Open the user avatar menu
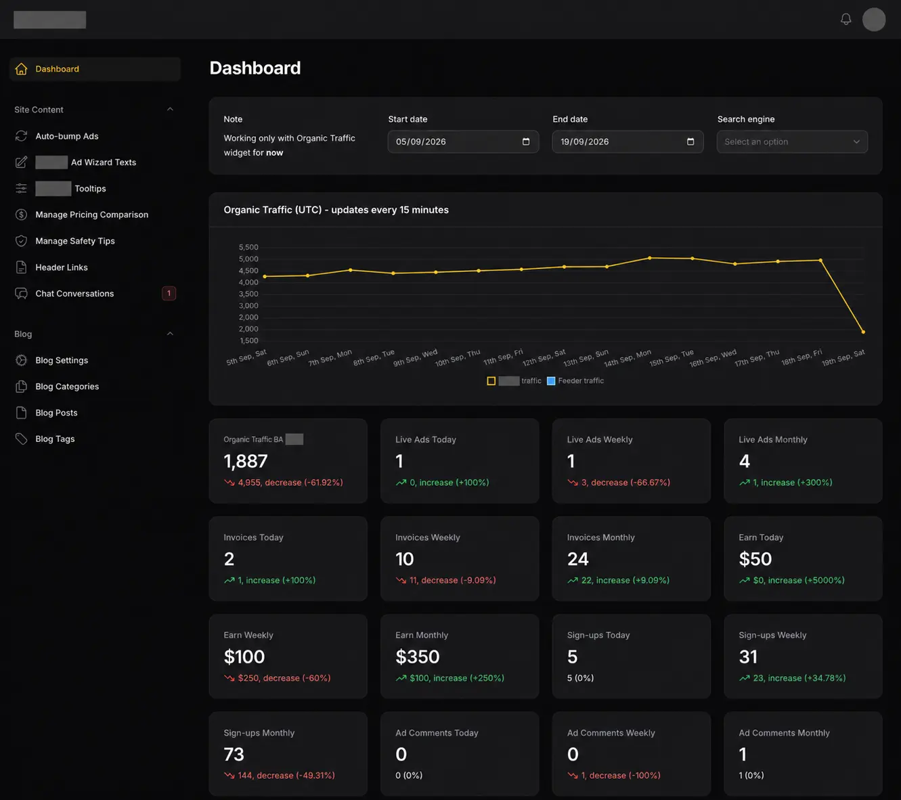This screenshot has width=901, height=800. (874, 19)
